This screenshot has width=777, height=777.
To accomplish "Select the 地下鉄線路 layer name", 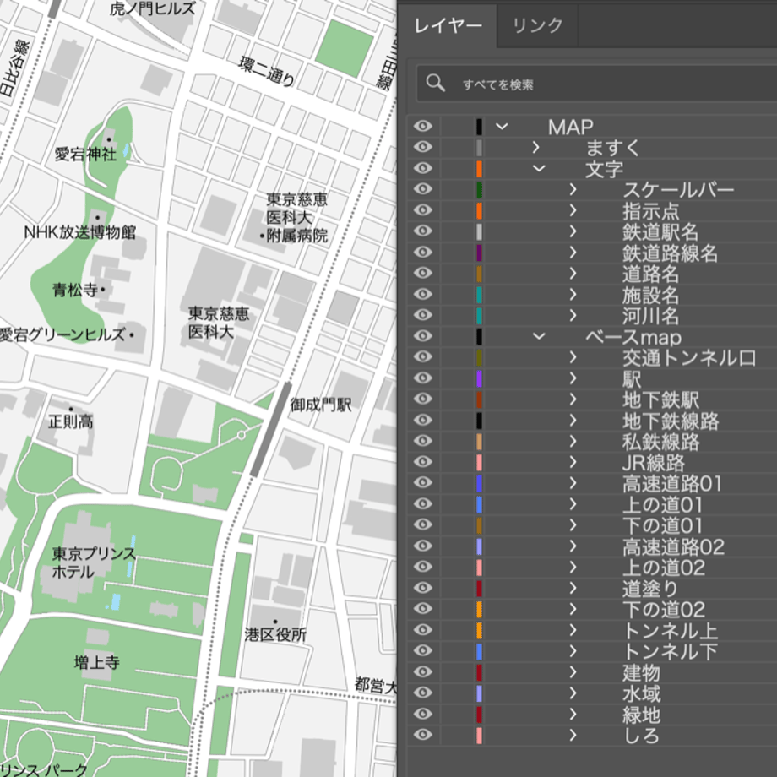I will [x=671, y=421].
